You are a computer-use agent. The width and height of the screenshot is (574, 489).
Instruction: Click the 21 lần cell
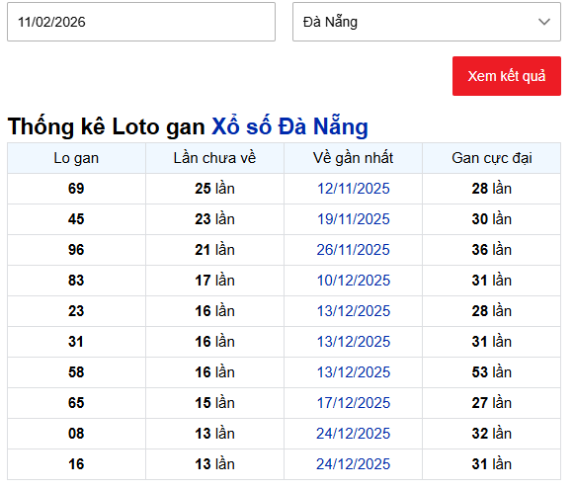coord(214,250)
